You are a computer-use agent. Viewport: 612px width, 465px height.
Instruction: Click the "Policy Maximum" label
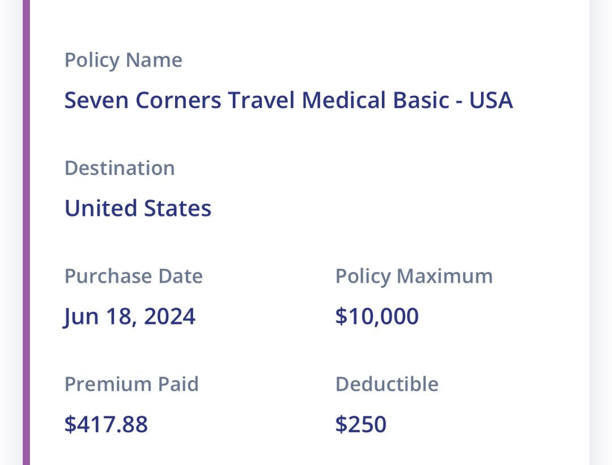click(414, 276)
